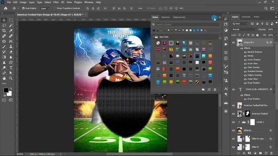Open the search icon in options bar

266,8
